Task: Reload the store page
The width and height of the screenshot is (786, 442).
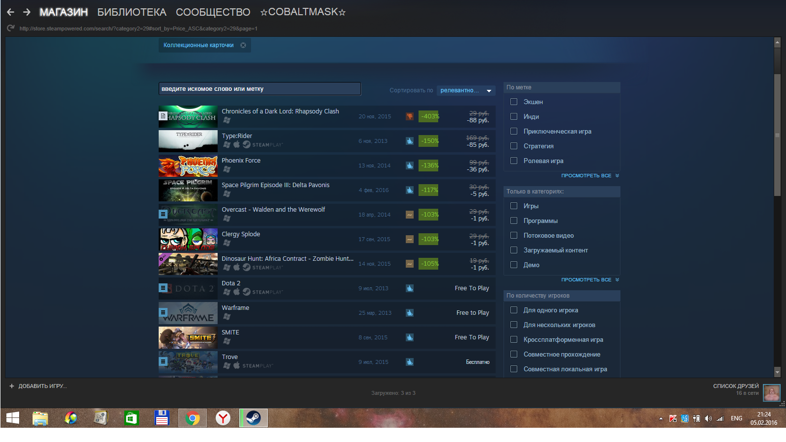Action: [x=11, y=28]
